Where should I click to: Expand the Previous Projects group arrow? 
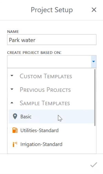point(12,89)
